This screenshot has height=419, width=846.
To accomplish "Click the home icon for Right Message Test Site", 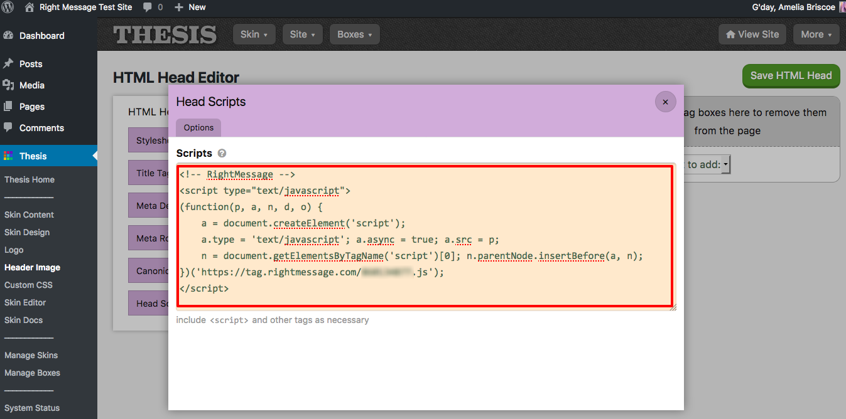I will pyautogui.click(x=30, y=7).
